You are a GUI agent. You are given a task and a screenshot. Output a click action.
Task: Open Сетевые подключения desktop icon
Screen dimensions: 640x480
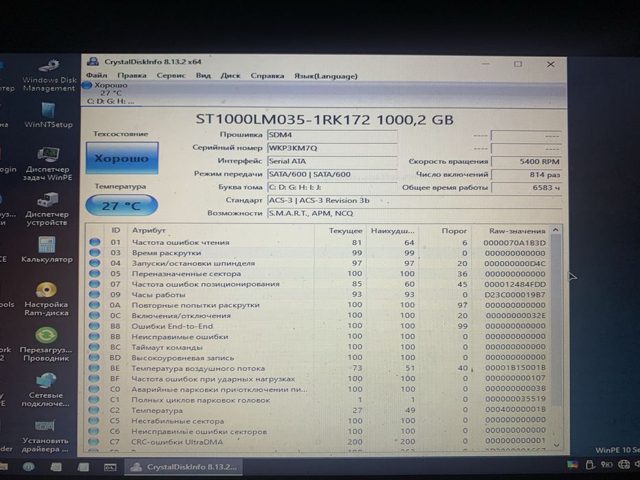pyautogui.click(x=45, y=389)
